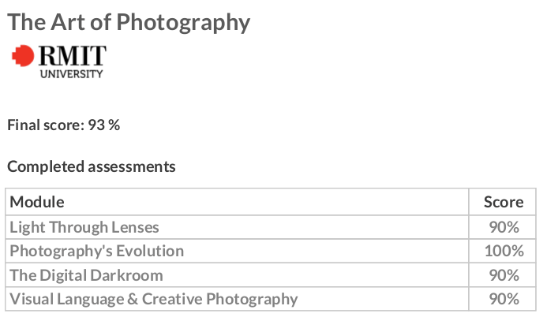Click the red RMIT pixel emblem

(x=24, y=55)
